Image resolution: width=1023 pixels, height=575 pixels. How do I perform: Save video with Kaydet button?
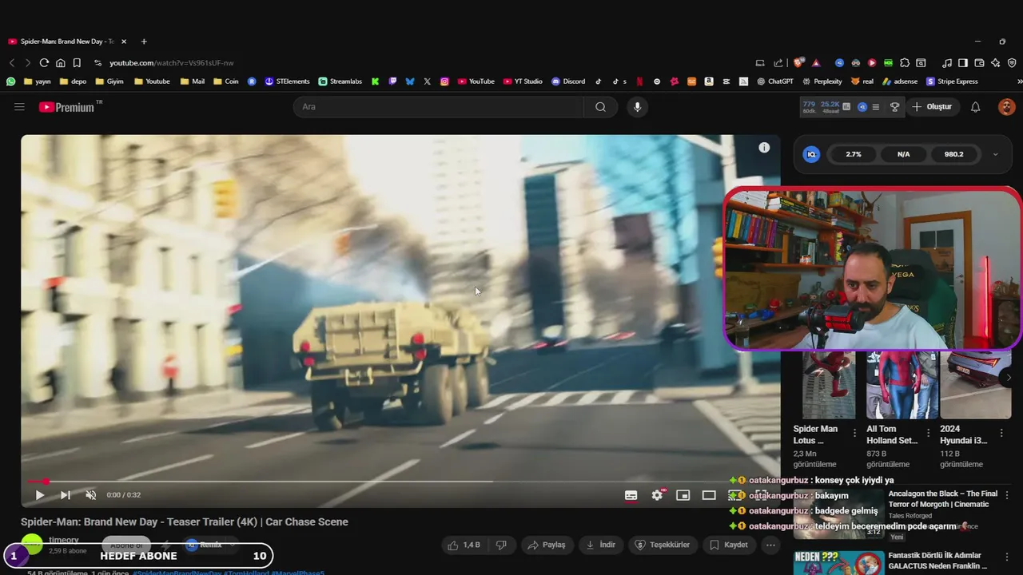[x=728, y=545]
